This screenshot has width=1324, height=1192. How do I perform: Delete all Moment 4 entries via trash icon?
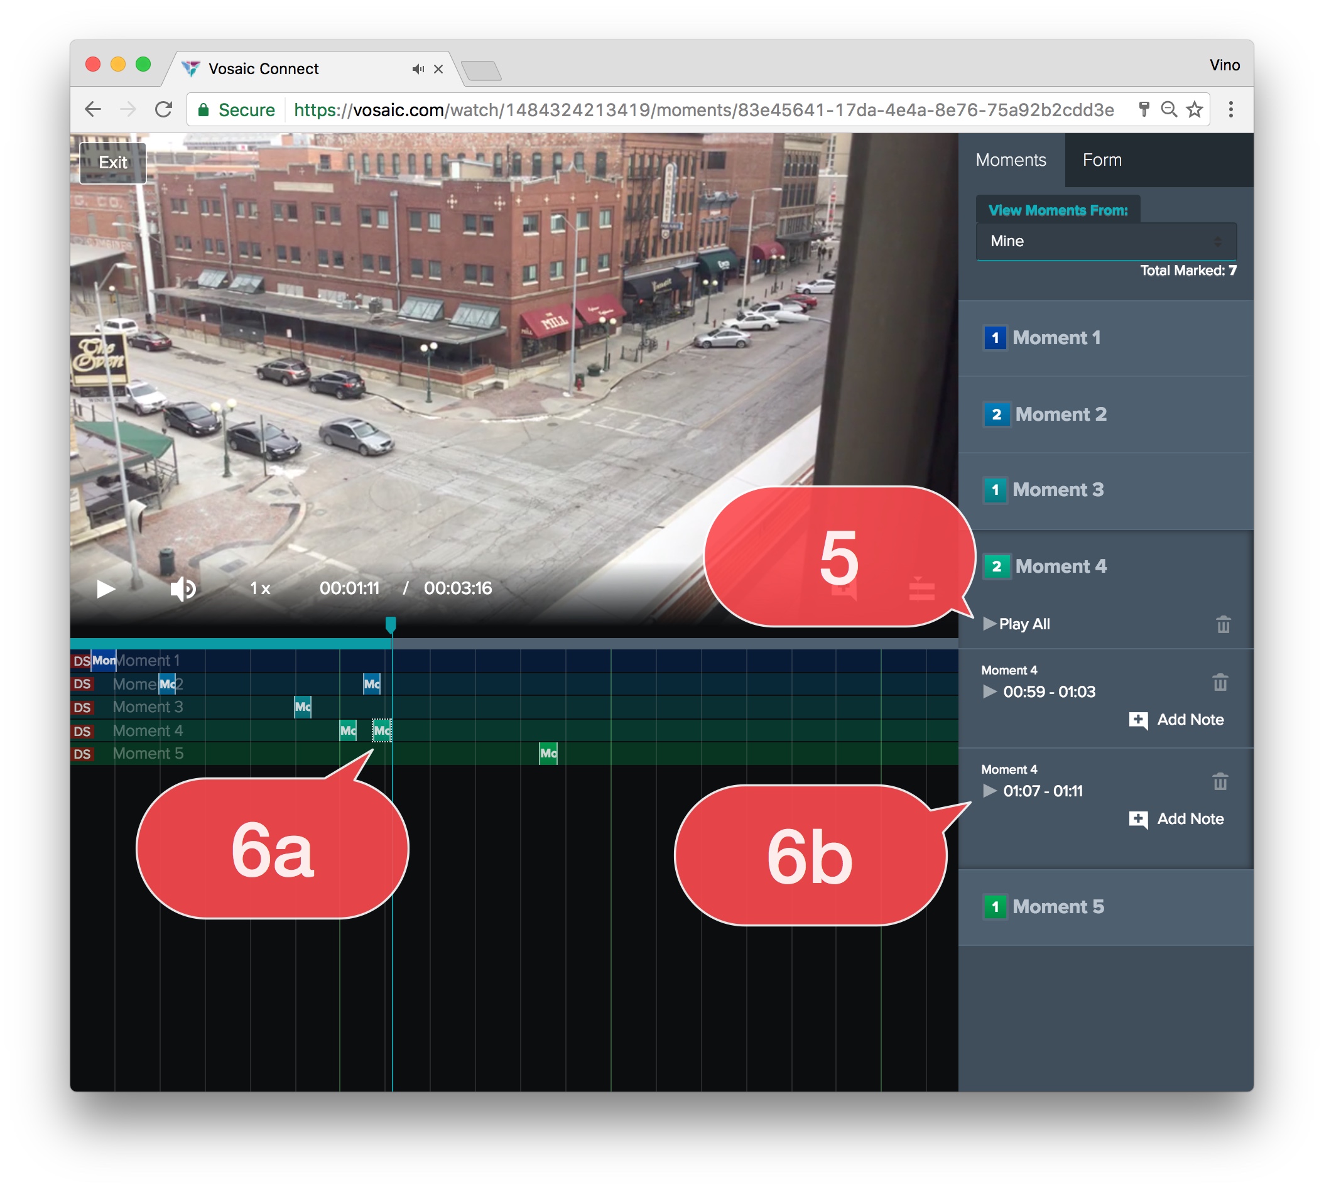pyautogui.click(x=1222, y=624)
